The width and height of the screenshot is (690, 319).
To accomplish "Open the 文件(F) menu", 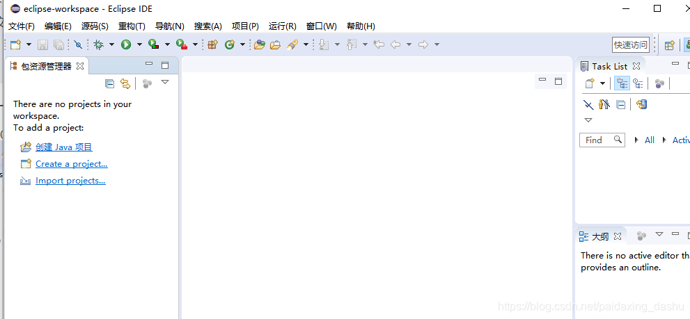I will (22, 26).
